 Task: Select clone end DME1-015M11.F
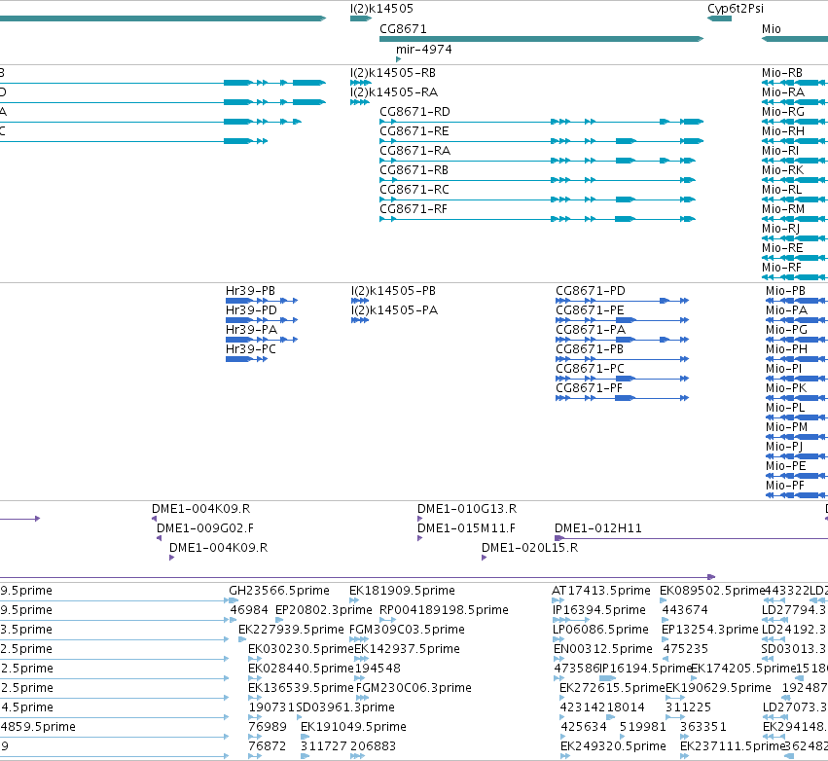coord(466,528)
